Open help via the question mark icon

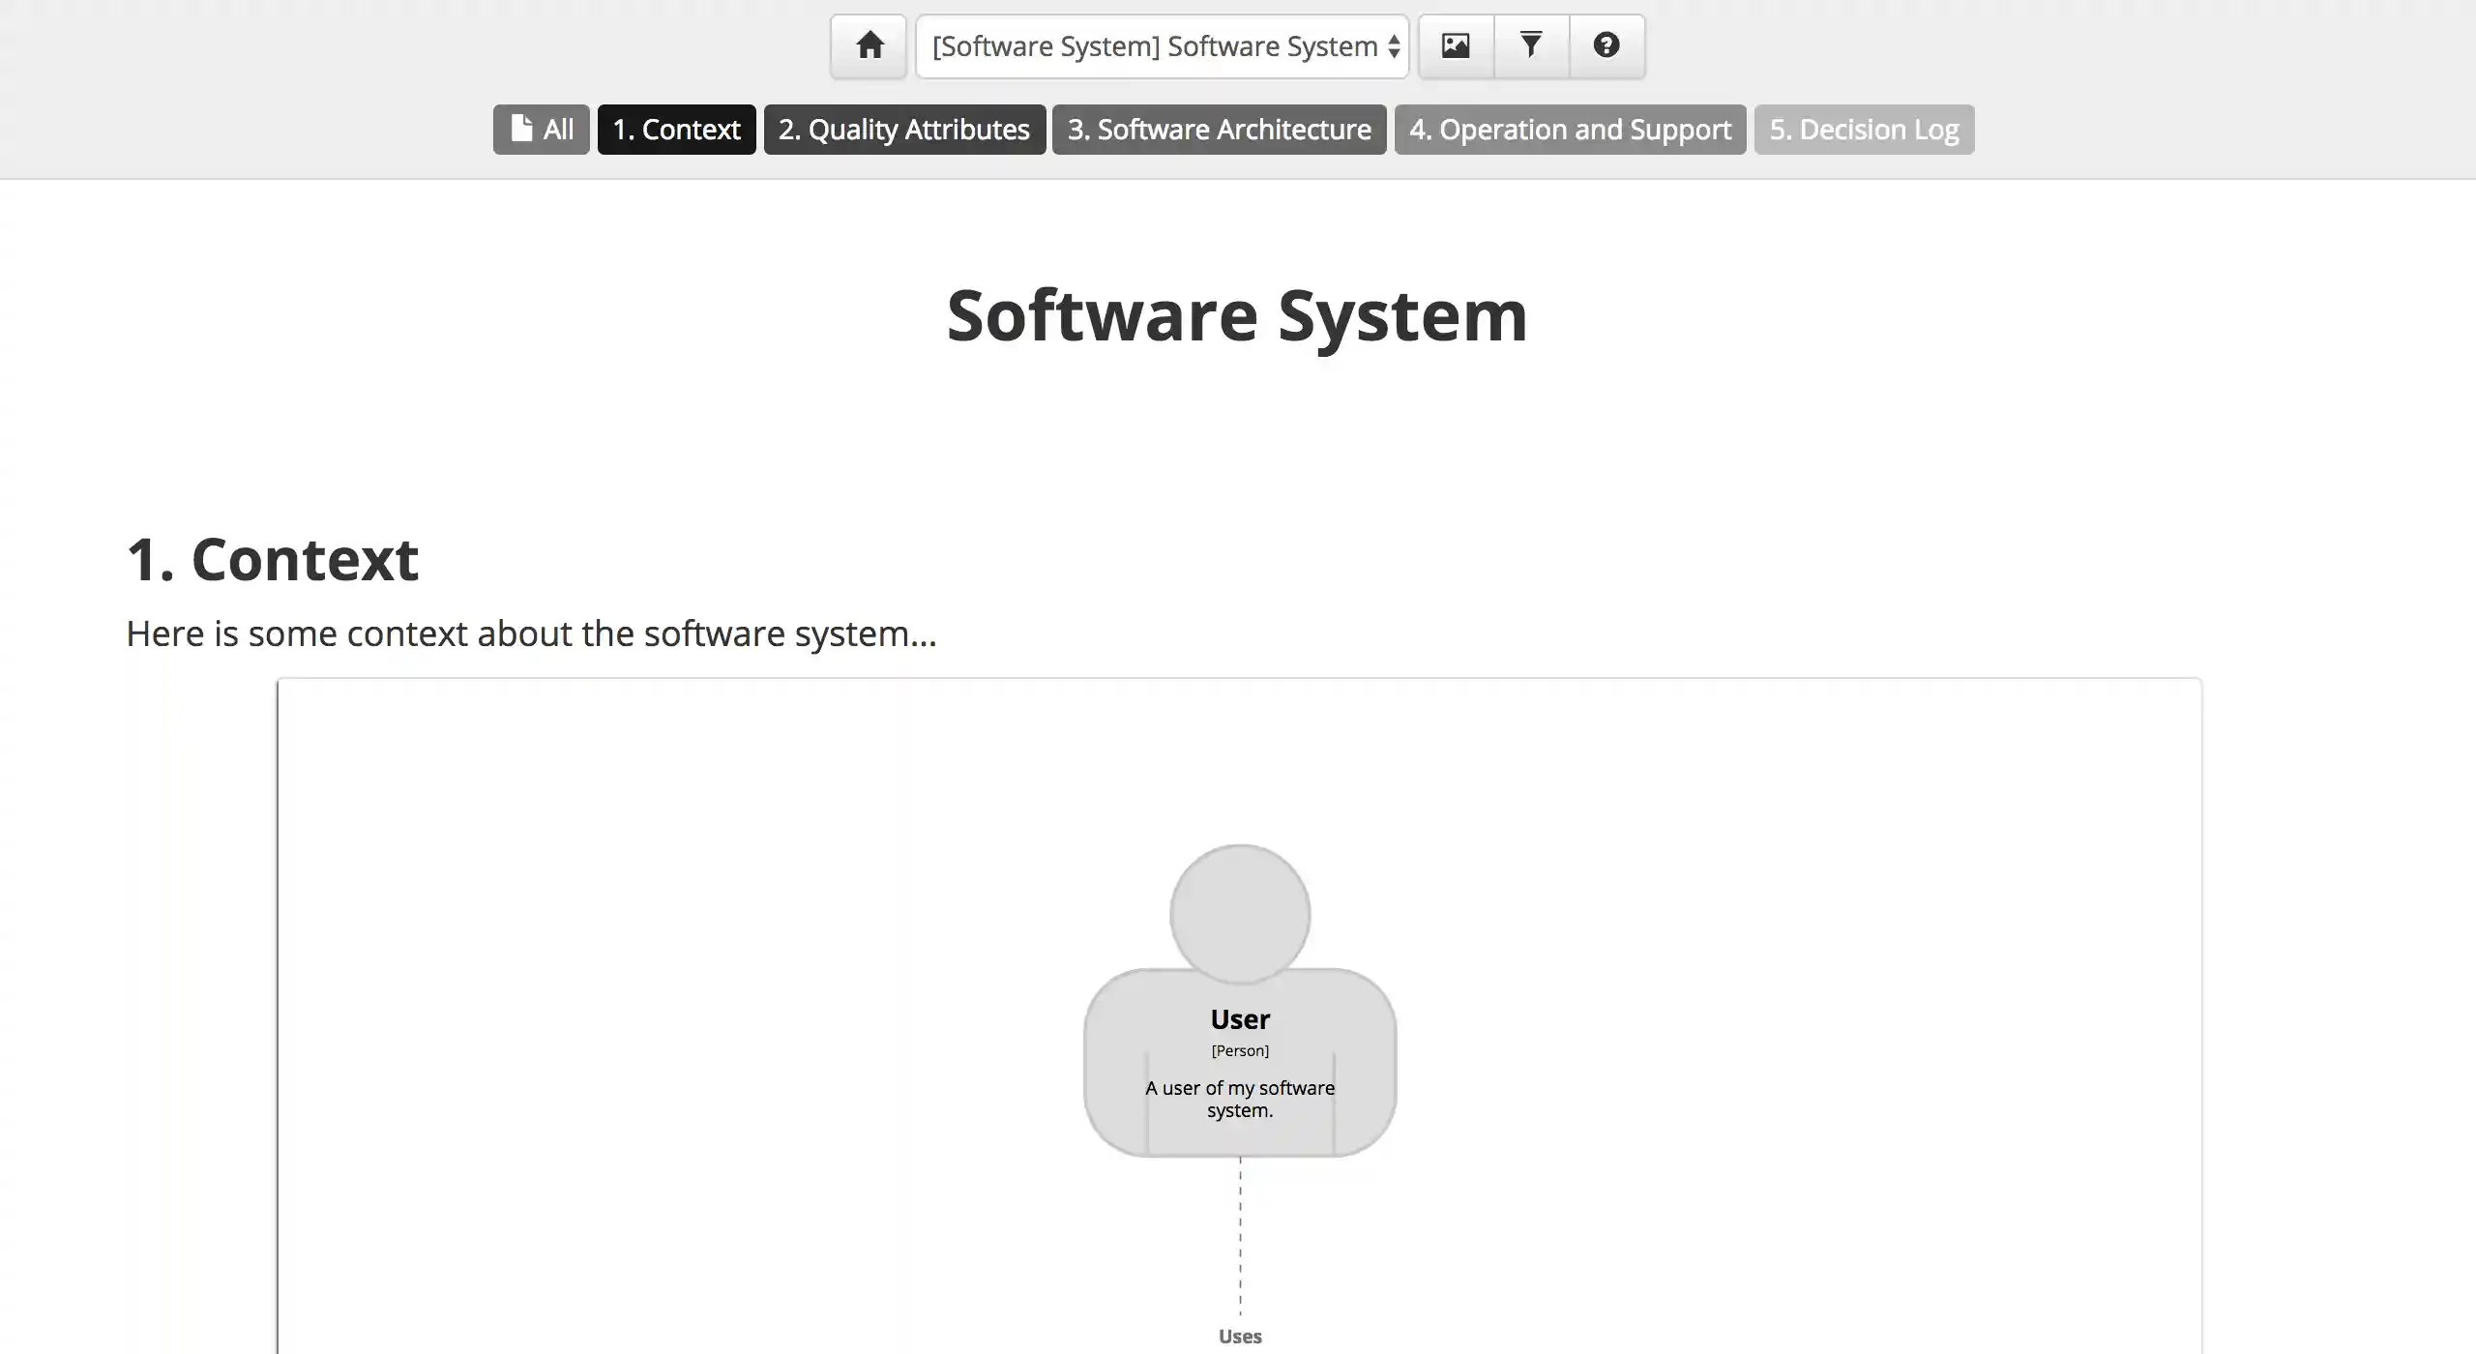(x=1606, y=45)
